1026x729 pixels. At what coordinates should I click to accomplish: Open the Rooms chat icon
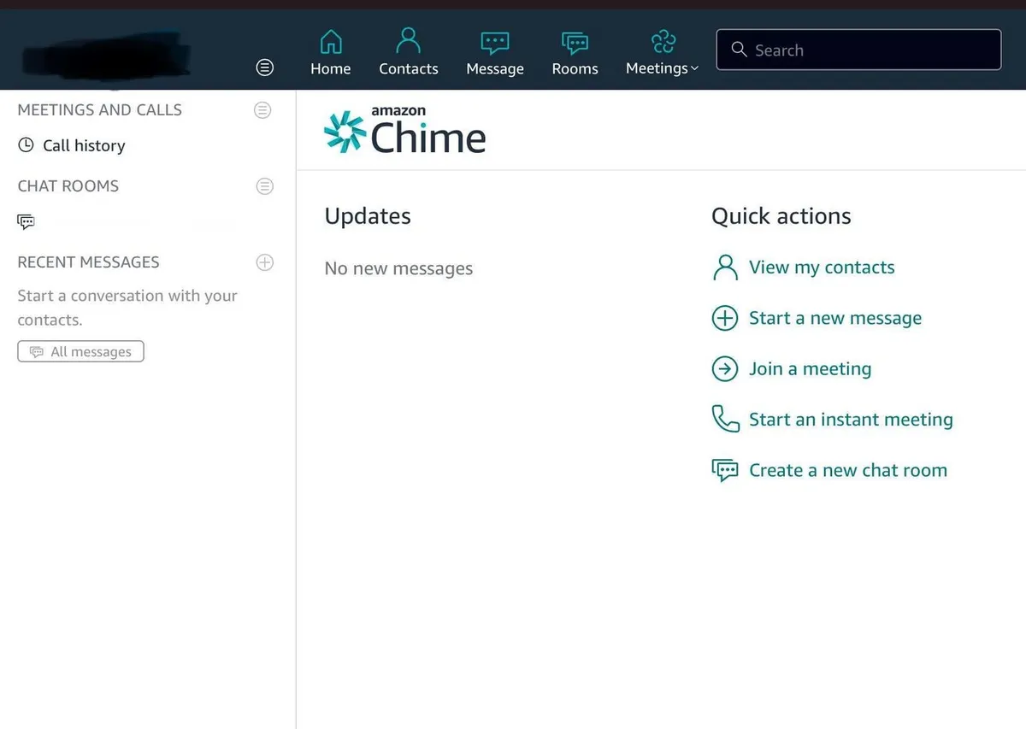click(575, 43)
